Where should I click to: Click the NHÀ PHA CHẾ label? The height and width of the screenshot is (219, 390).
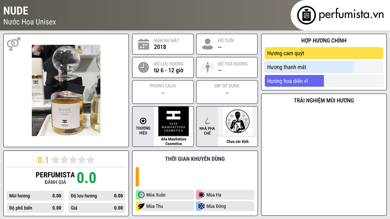tap(207, 131)
